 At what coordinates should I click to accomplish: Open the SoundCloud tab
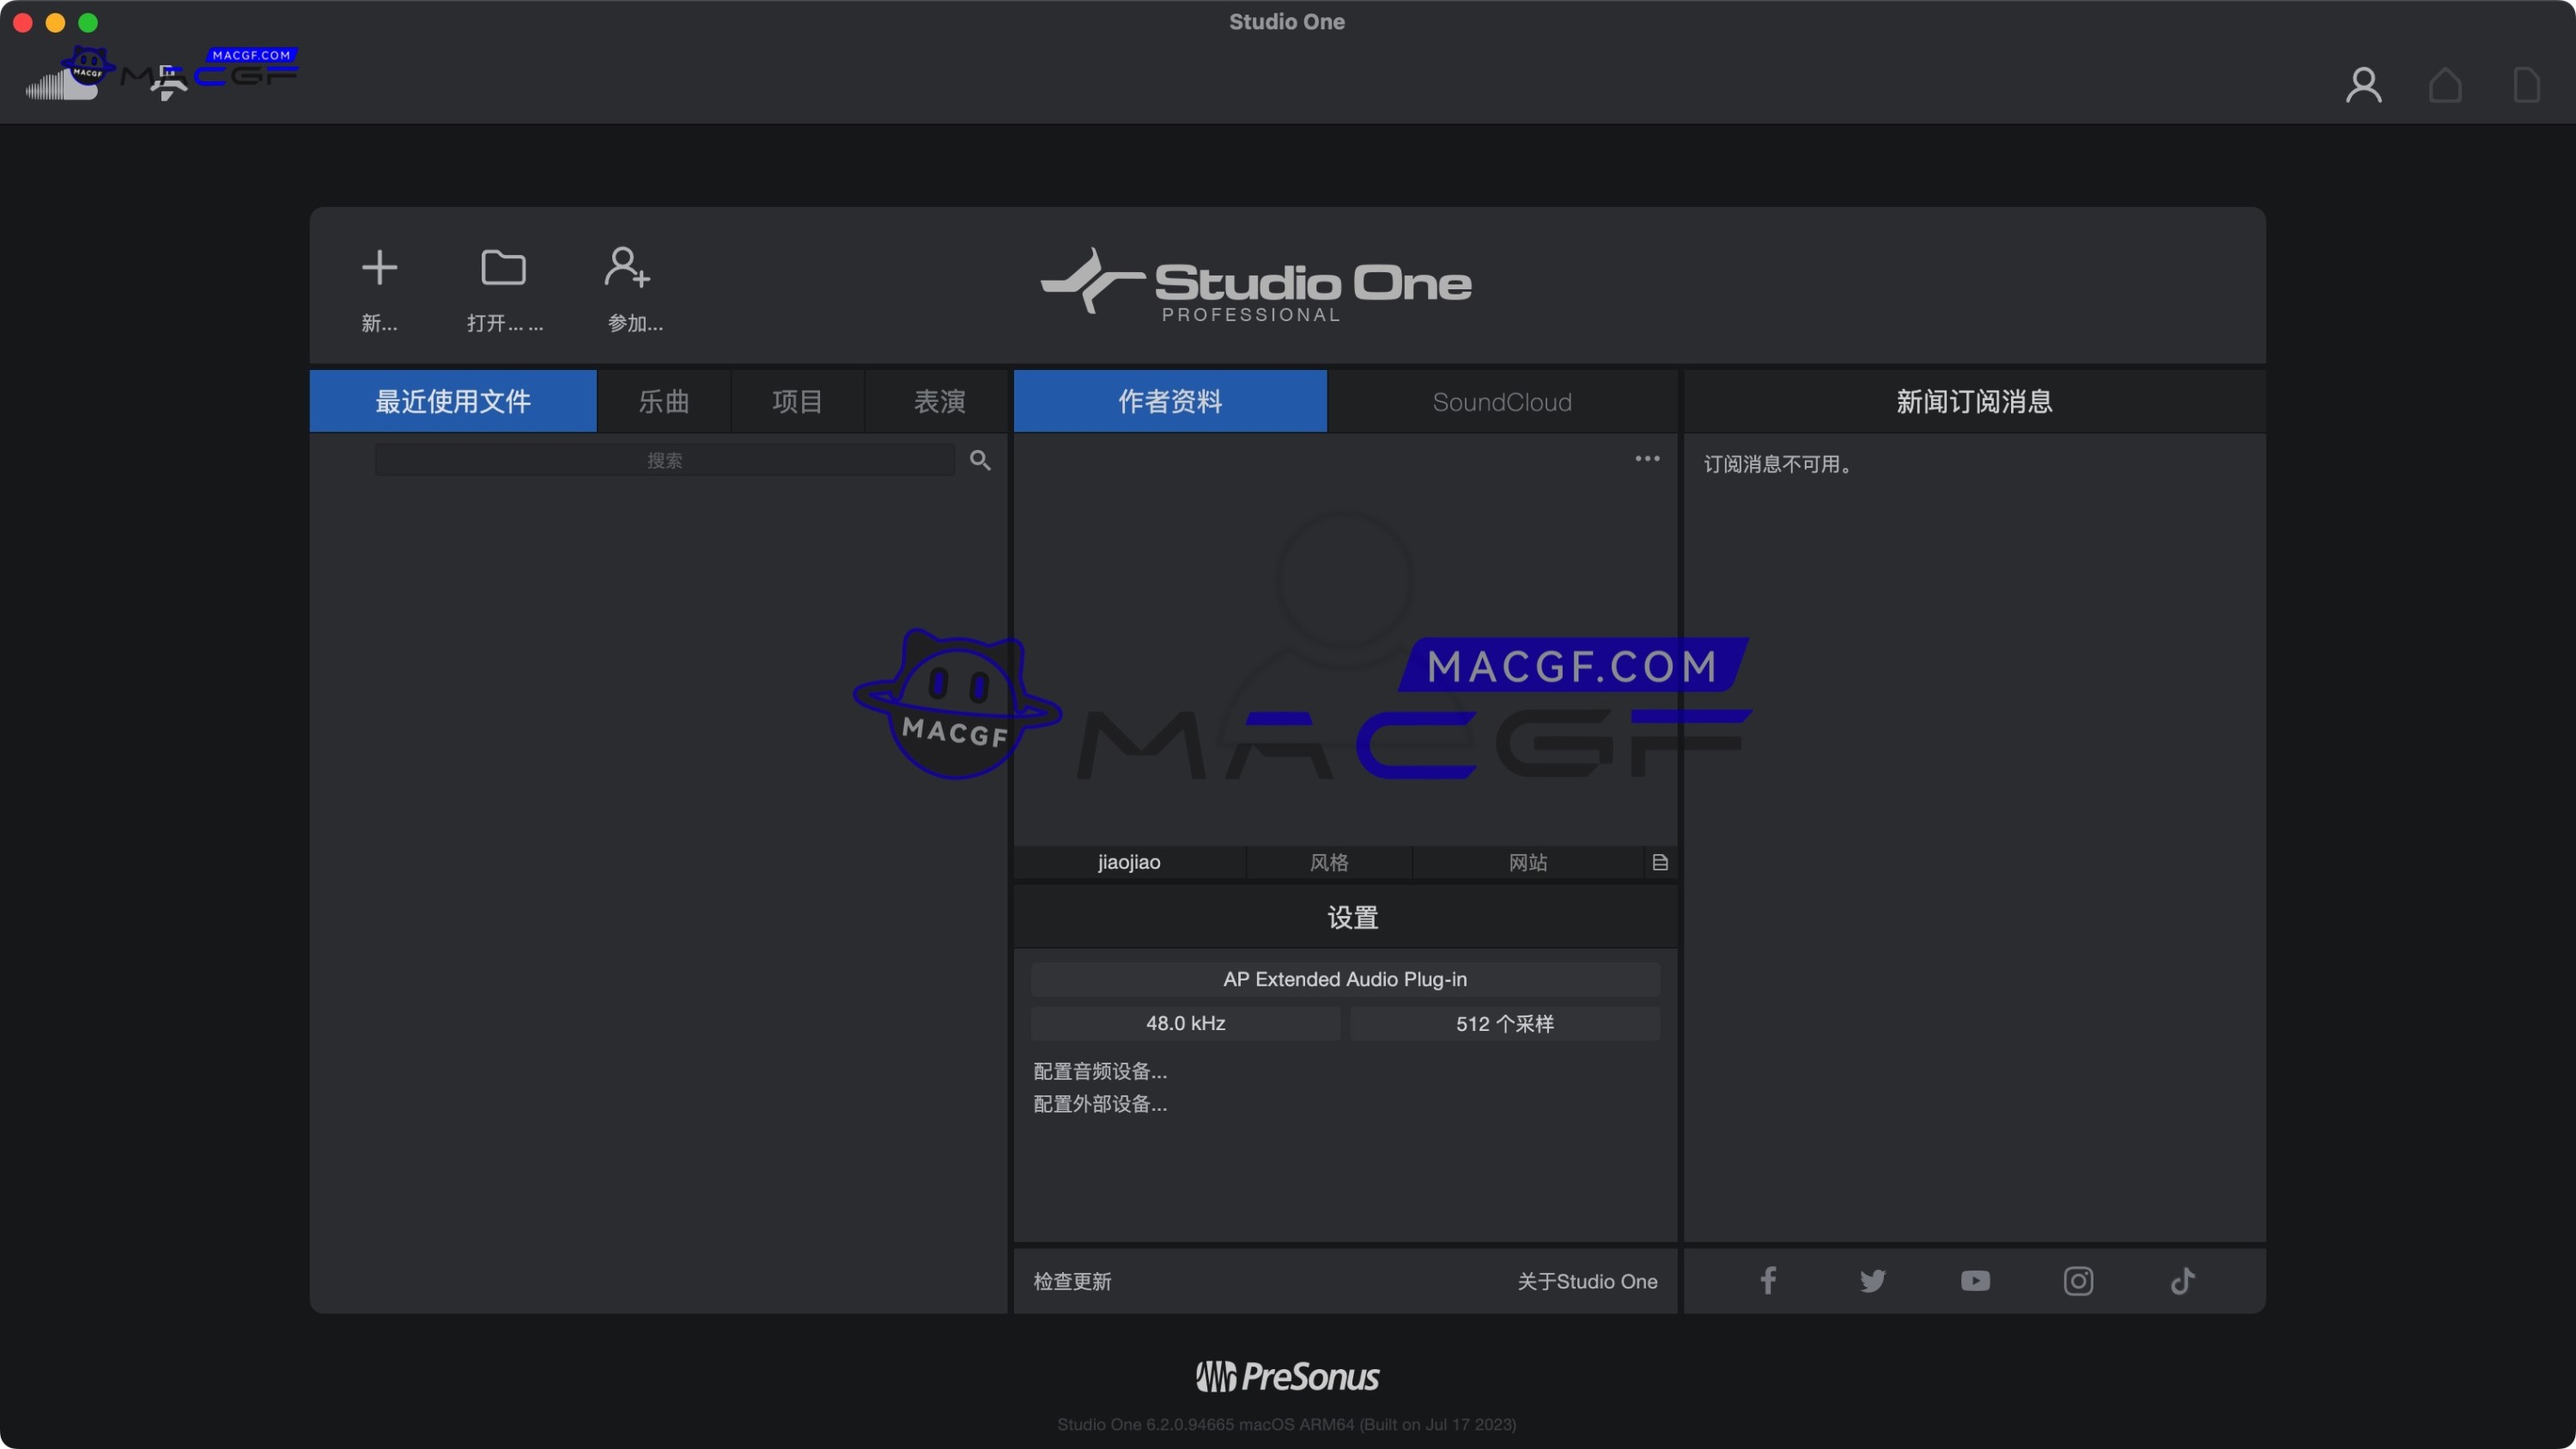click(x=1503, y=401)
